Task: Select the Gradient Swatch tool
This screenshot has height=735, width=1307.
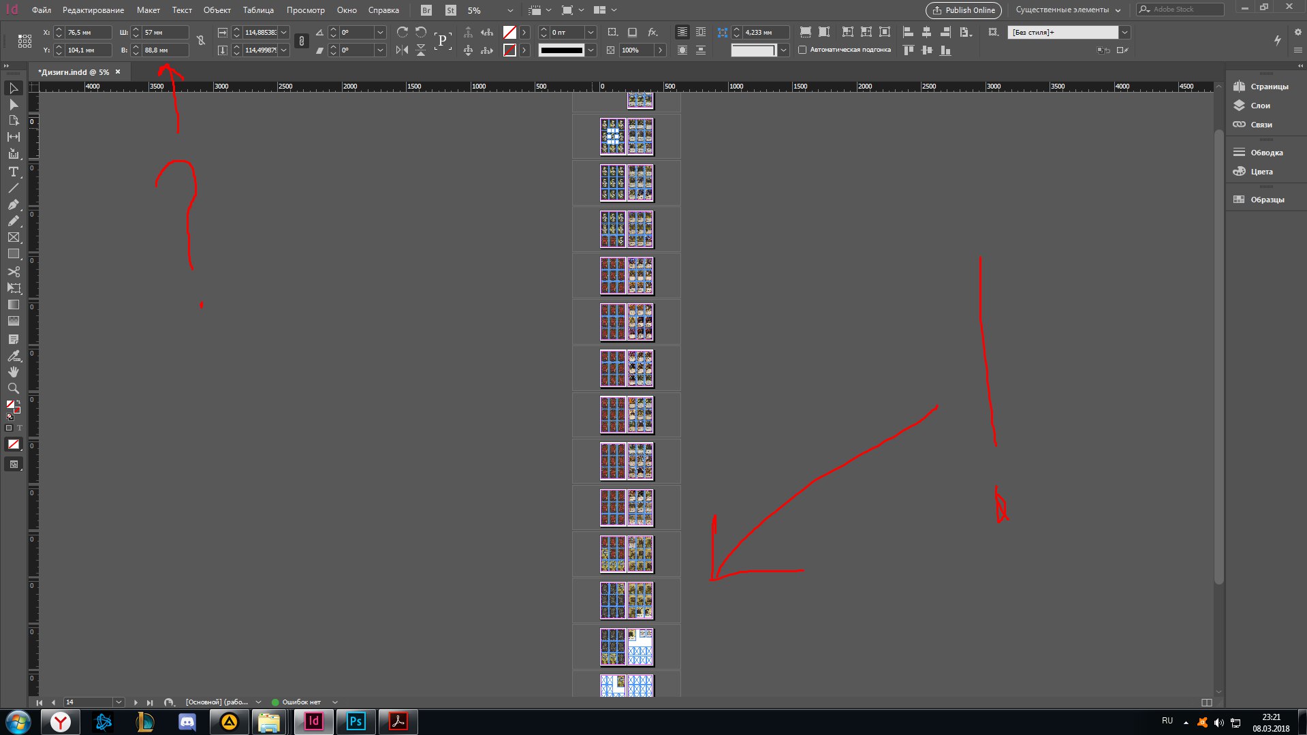Action: [13, 304]
